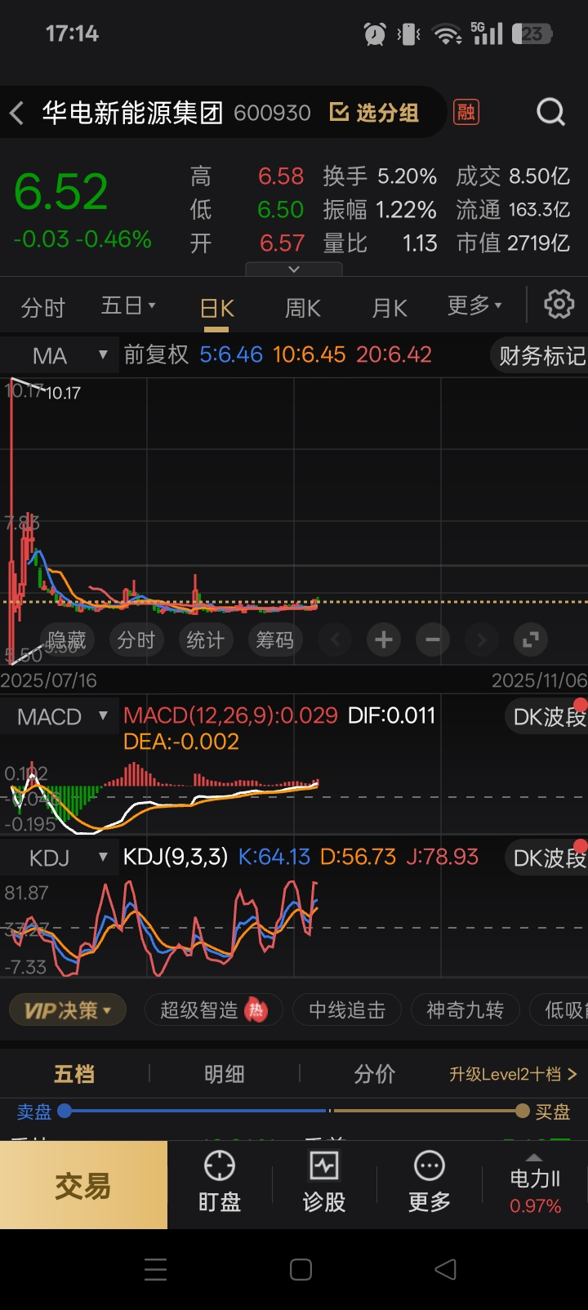Tap DK波段 button beside MACD
The image size is (588, 1310).
pyautogui.click(x=546, y=717)
